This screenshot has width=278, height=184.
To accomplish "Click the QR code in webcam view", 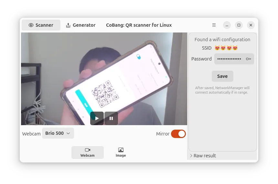I will click(105, 94).
